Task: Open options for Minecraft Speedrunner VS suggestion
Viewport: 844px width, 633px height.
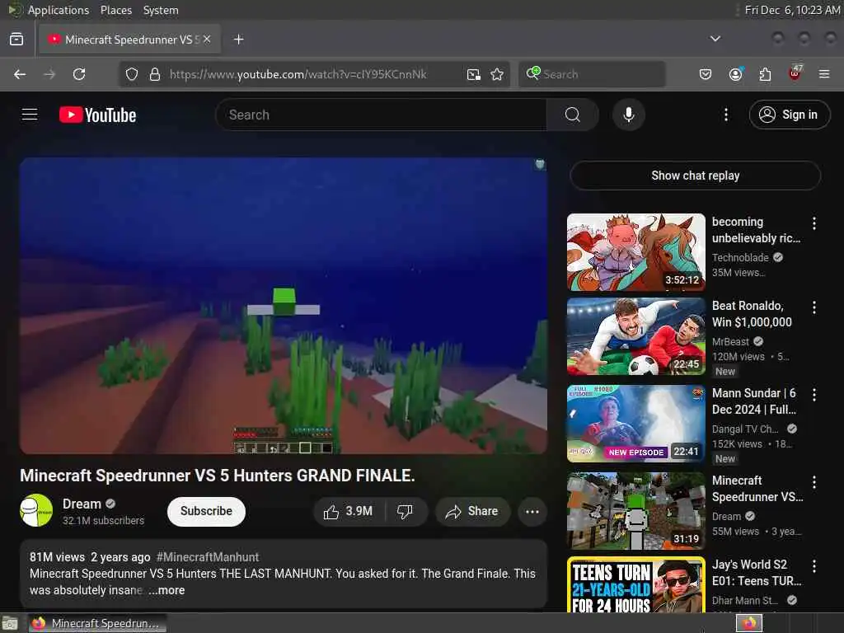Action: tap(814, 481)
